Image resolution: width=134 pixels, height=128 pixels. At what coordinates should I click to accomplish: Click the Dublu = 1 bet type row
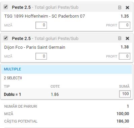click(x=66, y=94)
